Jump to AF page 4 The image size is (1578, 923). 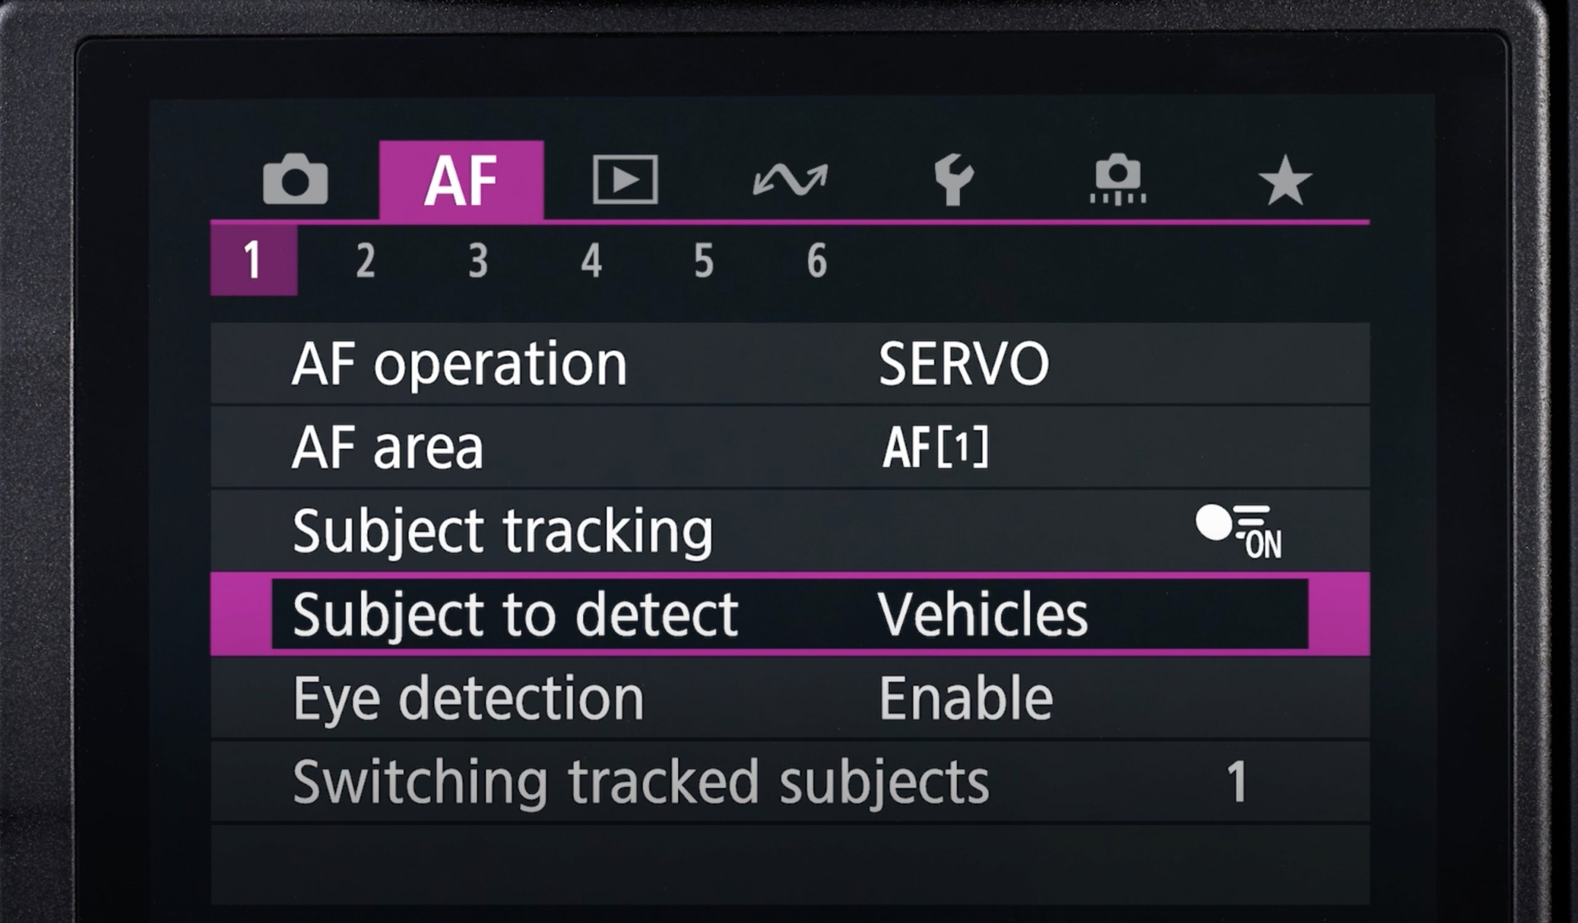pos(591,260)
